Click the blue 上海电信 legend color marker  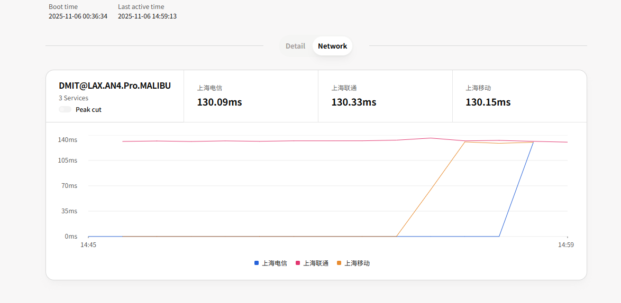point(257,263)
